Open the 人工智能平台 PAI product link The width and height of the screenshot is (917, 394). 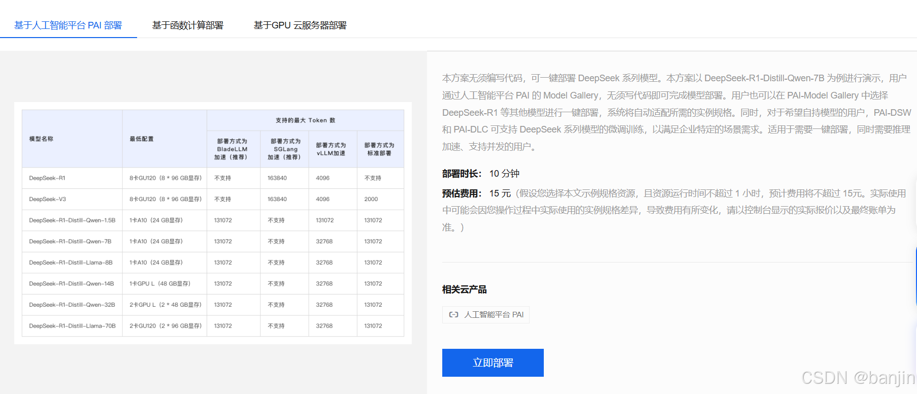coord(486,315)
